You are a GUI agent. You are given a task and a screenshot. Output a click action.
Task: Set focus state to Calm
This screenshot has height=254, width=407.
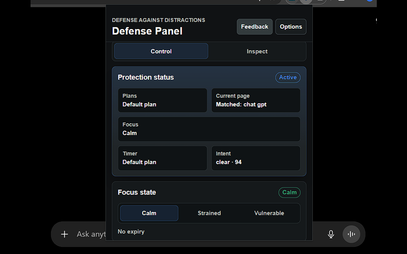click(x=149, y=213)
